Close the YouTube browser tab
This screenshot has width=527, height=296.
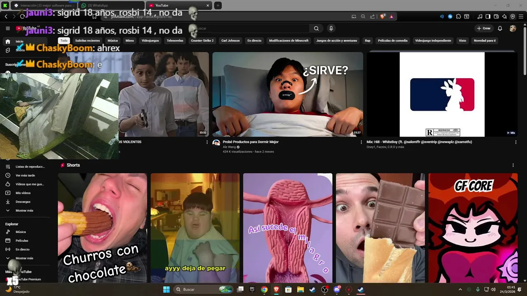point(208,5)
